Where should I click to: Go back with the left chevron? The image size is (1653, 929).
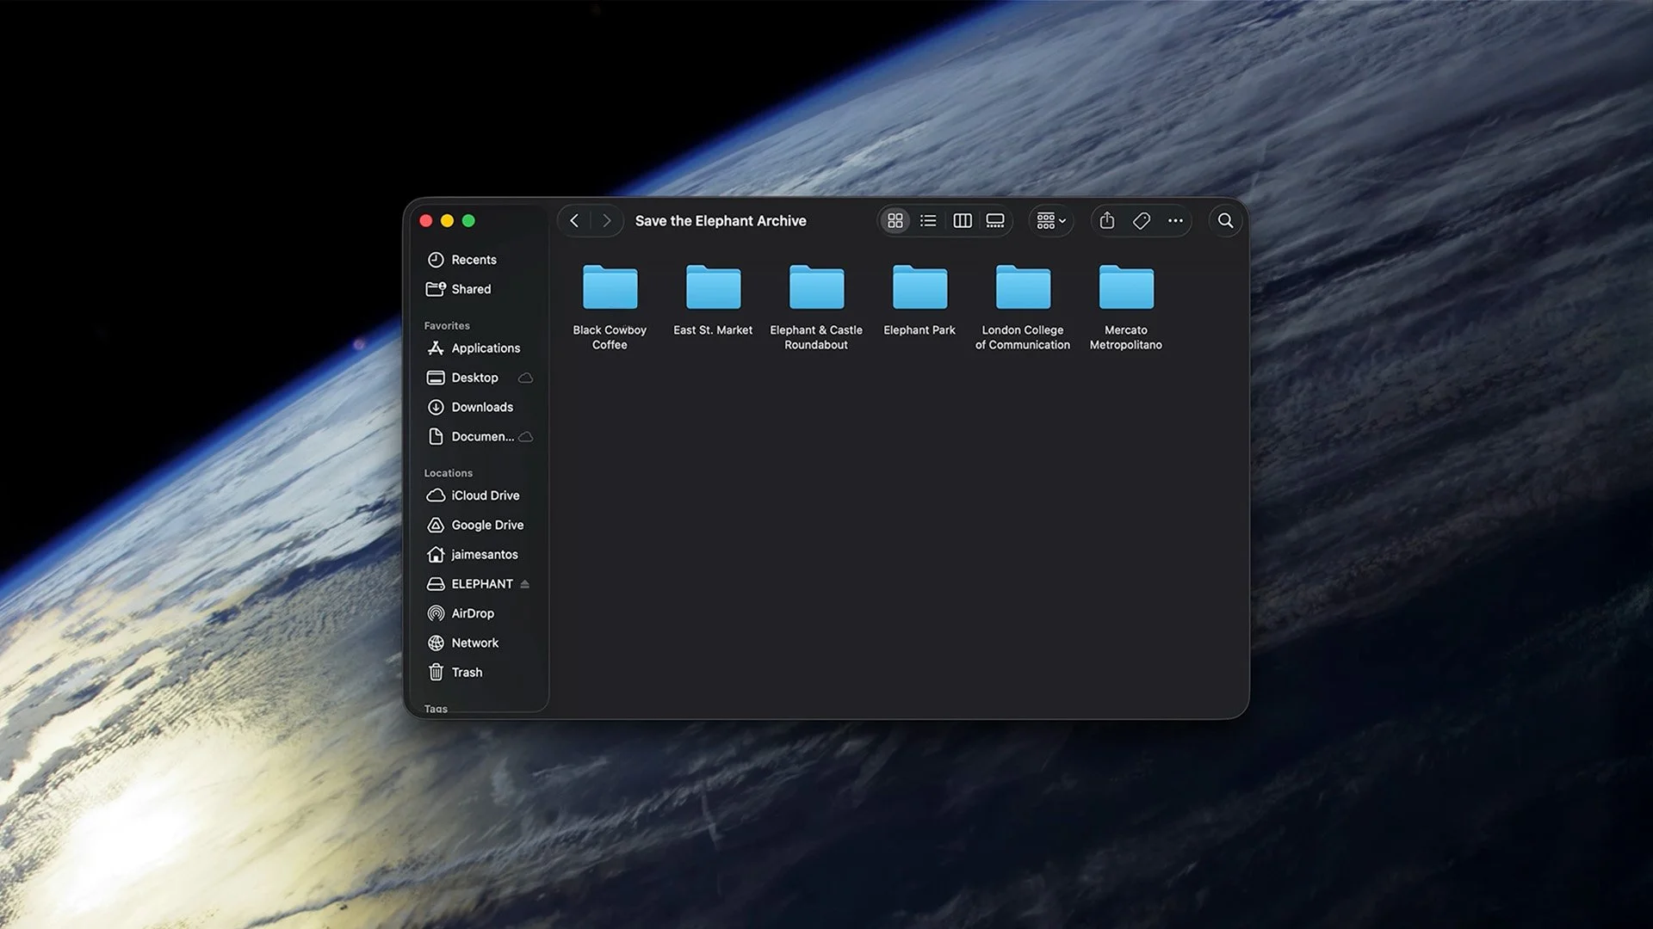(x=574, y=221)
